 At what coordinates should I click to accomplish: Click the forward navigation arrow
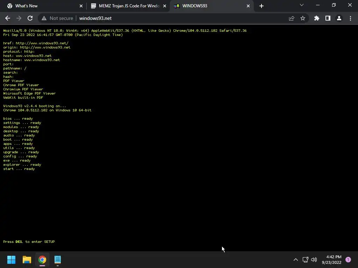click(x=19, y=18)
